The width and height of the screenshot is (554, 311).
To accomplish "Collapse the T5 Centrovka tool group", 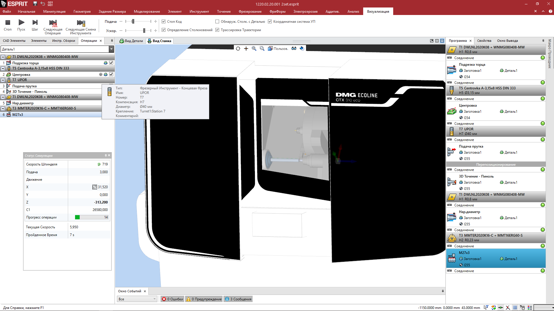I will tap(3, 69).
